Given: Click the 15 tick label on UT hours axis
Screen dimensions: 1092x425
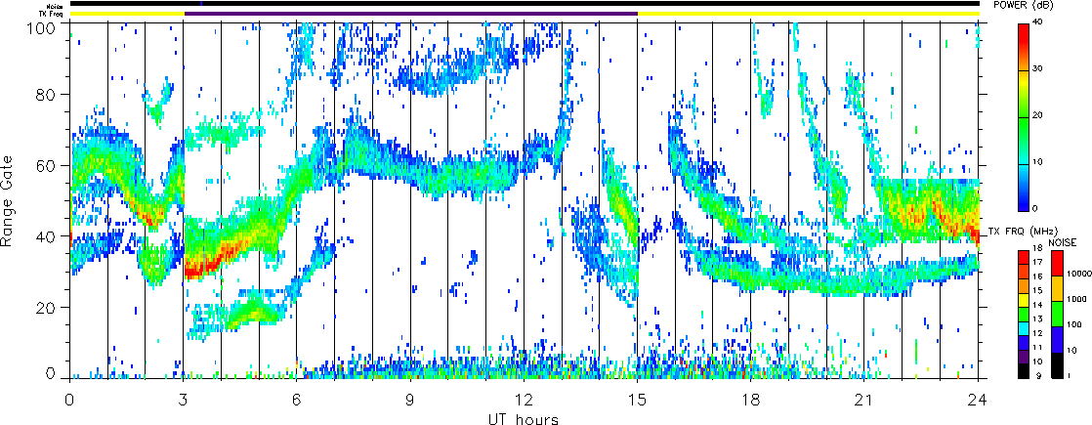Looking at the screenshot, I should pyautogui.click(x=637, y=400).
